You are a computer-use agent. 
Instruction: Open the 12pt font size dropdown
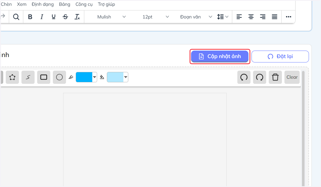point(156,17)
